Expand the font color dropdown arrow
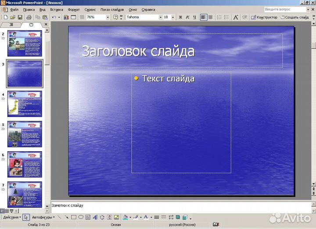Viewport: 316px width, 229px height. pos(151,217)
